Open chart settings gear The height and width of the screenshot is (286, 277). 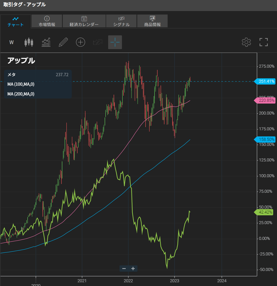pos(246,42)
